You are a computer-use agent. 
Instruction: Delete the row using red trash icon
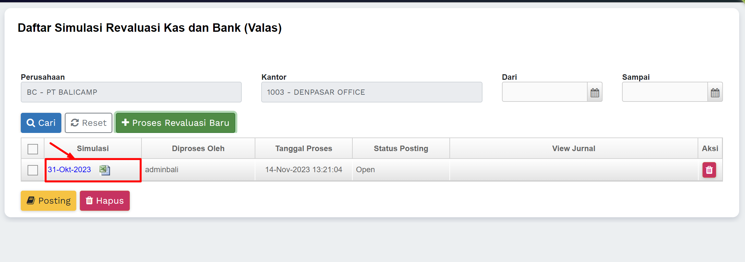coord(709,170)
